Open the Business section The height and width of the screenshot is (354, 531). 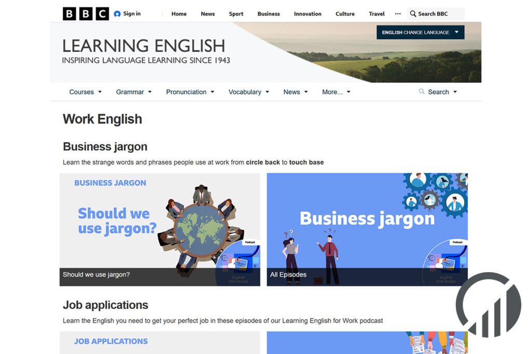269,14
